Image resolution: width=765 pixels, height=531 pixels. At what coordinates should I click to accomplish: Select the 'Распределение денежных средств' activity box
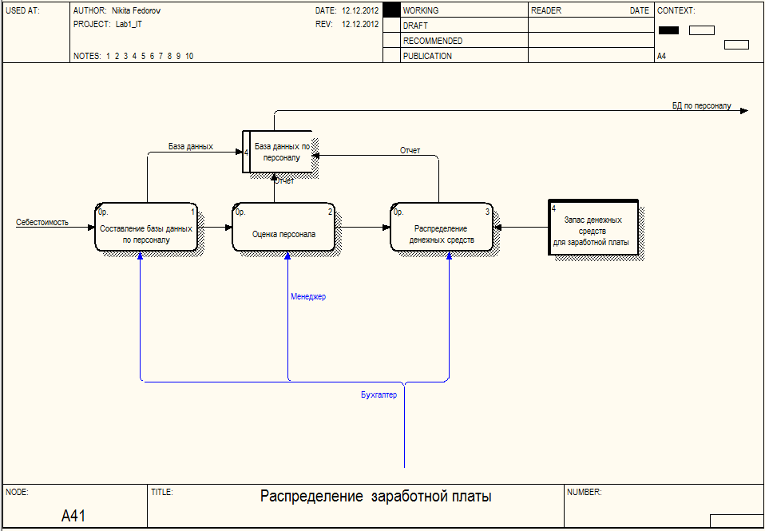(x=442, y=227)
